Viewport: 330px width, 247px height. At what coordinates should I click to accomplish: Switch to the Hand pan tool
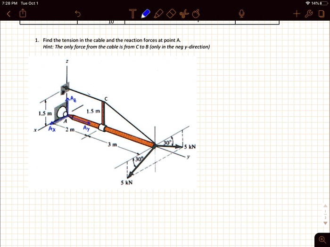coord(196,14)
